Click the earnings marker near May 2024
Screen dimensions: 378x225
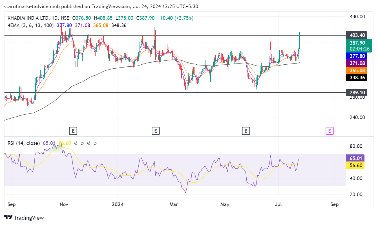pos(246,131)
